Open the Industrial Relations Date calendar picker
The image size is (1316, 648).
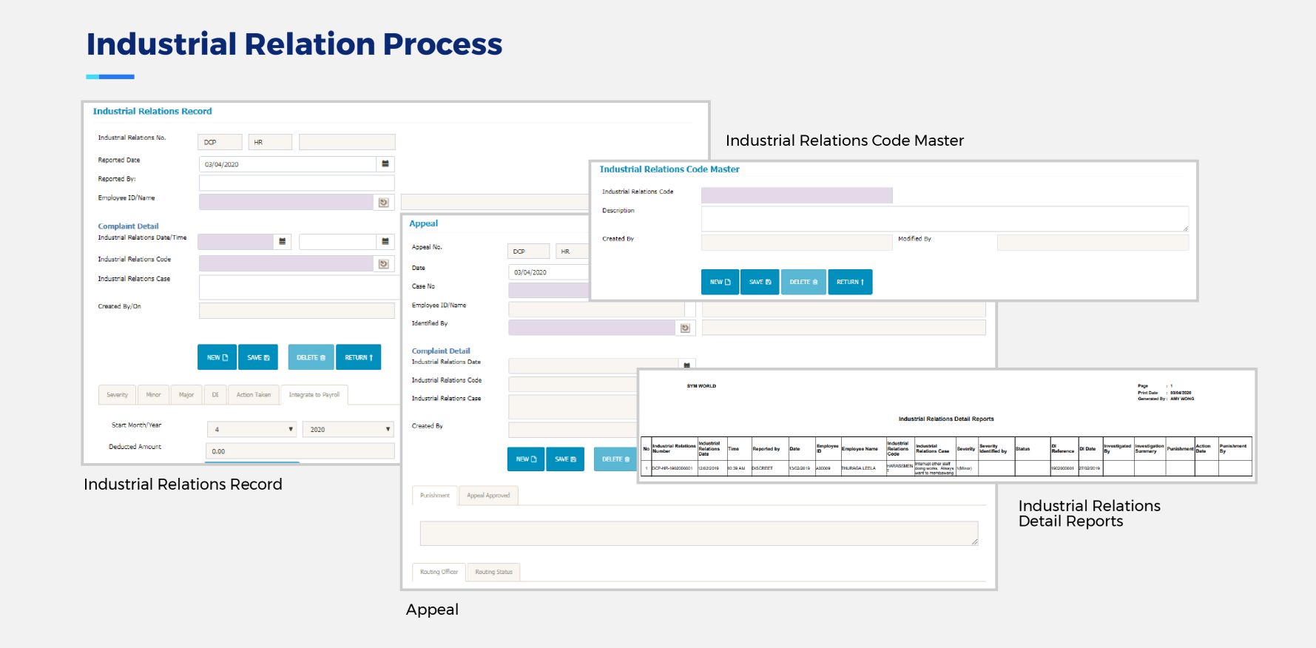(x=282, y=241)
